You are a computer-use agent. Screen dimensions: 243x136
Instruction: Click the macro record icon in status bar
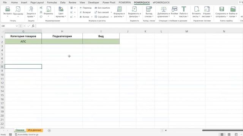point(10,134)
